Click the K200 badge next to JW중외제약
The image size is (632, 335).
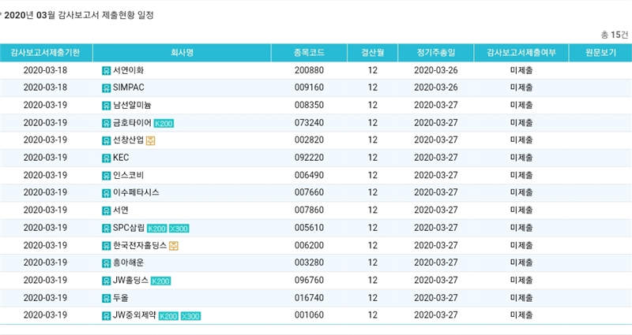(x=168, y=316)
